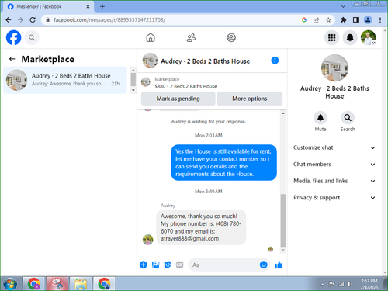The width and height of the screenshot is (388, 291).
Task: Click the blue 'Yes the House is still available' message
Action: 223,162
